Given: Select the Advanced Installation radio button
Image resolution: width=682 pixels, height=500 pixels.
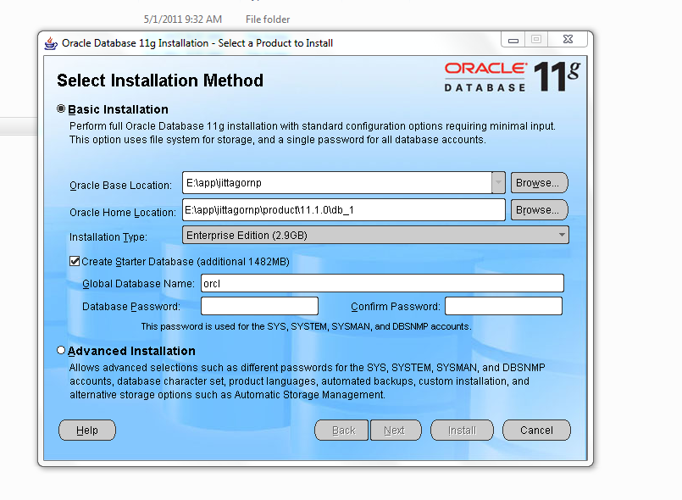Looking at the screenshot, I should pyautogui.click(x=60, y=350).
